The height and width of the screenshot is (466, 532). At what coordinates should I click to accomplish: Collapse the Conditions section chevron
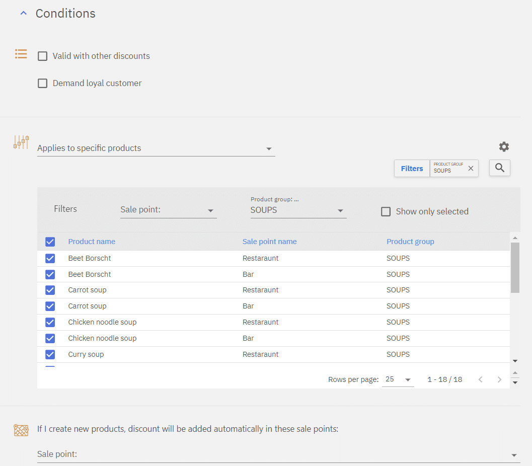pos(23,14)
